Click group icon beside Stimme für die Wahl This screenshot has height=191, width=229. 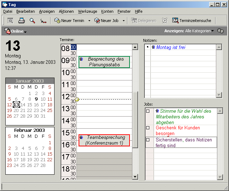(157, 111)
